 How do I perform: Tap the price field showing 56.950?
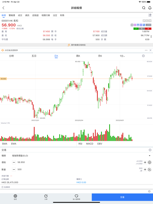21,162
